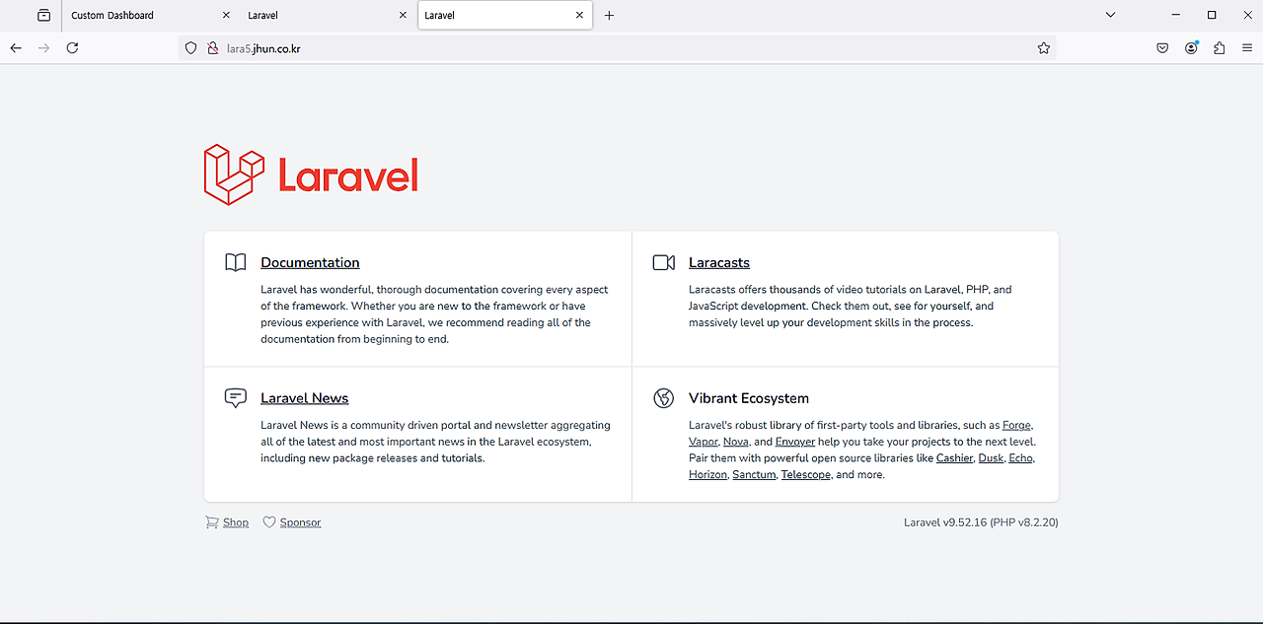This screenshot has height=624, width=1263.
Task: Open tracking protection shield icon
Action: [191, 47]
